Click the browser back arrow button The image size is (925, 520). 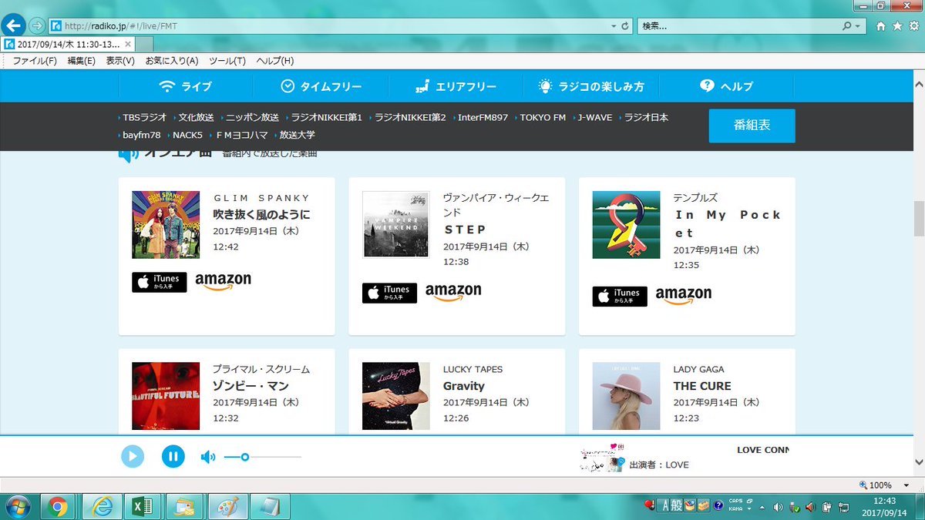(x=14, y=25)
